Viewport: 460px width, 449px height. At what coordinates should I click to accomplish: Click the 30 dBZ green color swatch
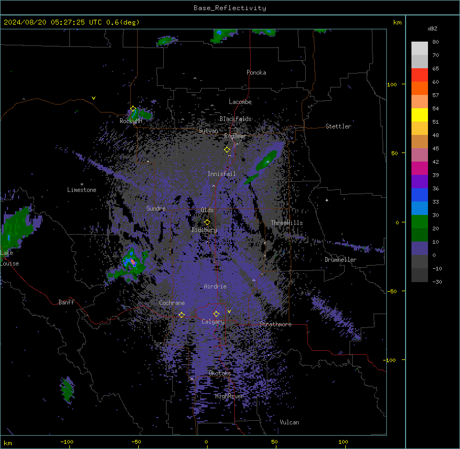(419, 222)
